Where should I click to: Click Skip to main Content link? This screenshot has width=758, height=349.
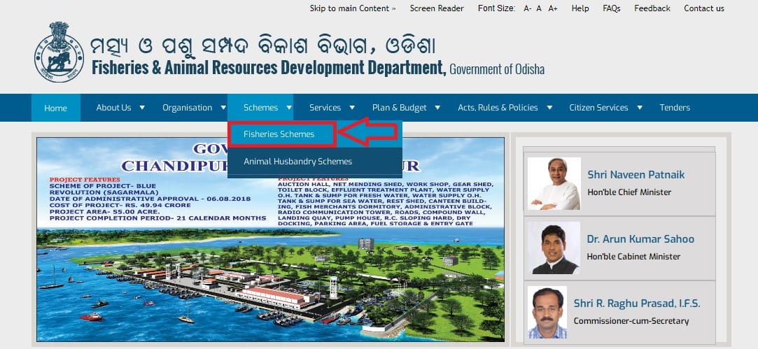[352, 8]
